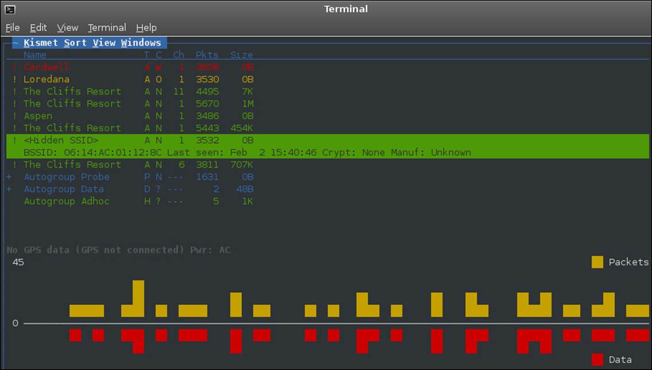Open the File menu
This screenshot has height=370, width=652.
[13, 28]
